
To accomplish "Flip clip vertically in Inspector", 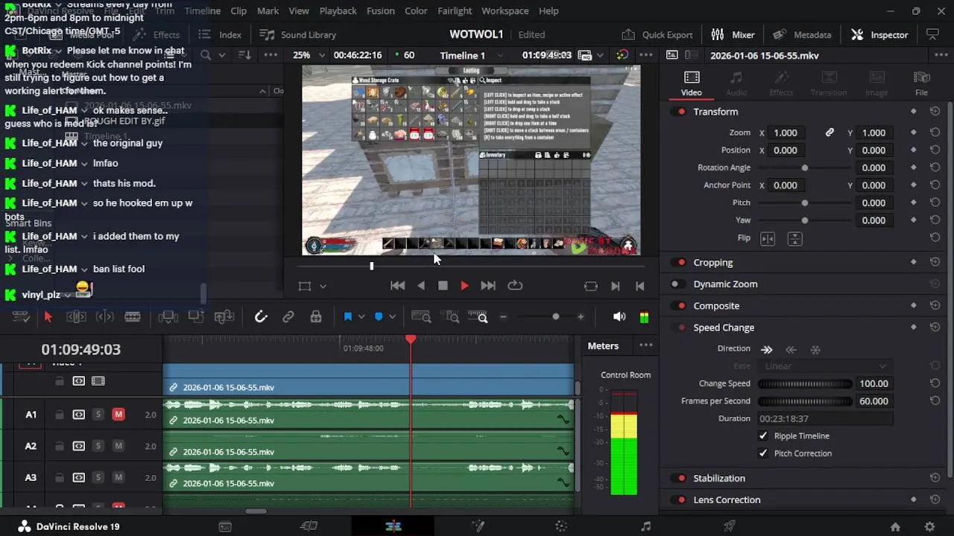I will tap(795, 238).
